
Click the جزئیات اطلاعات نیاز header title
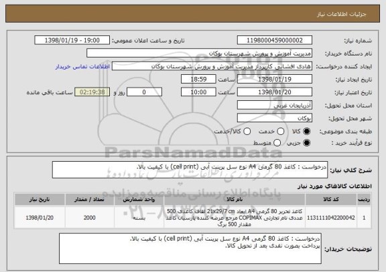[x=342, y=14]
